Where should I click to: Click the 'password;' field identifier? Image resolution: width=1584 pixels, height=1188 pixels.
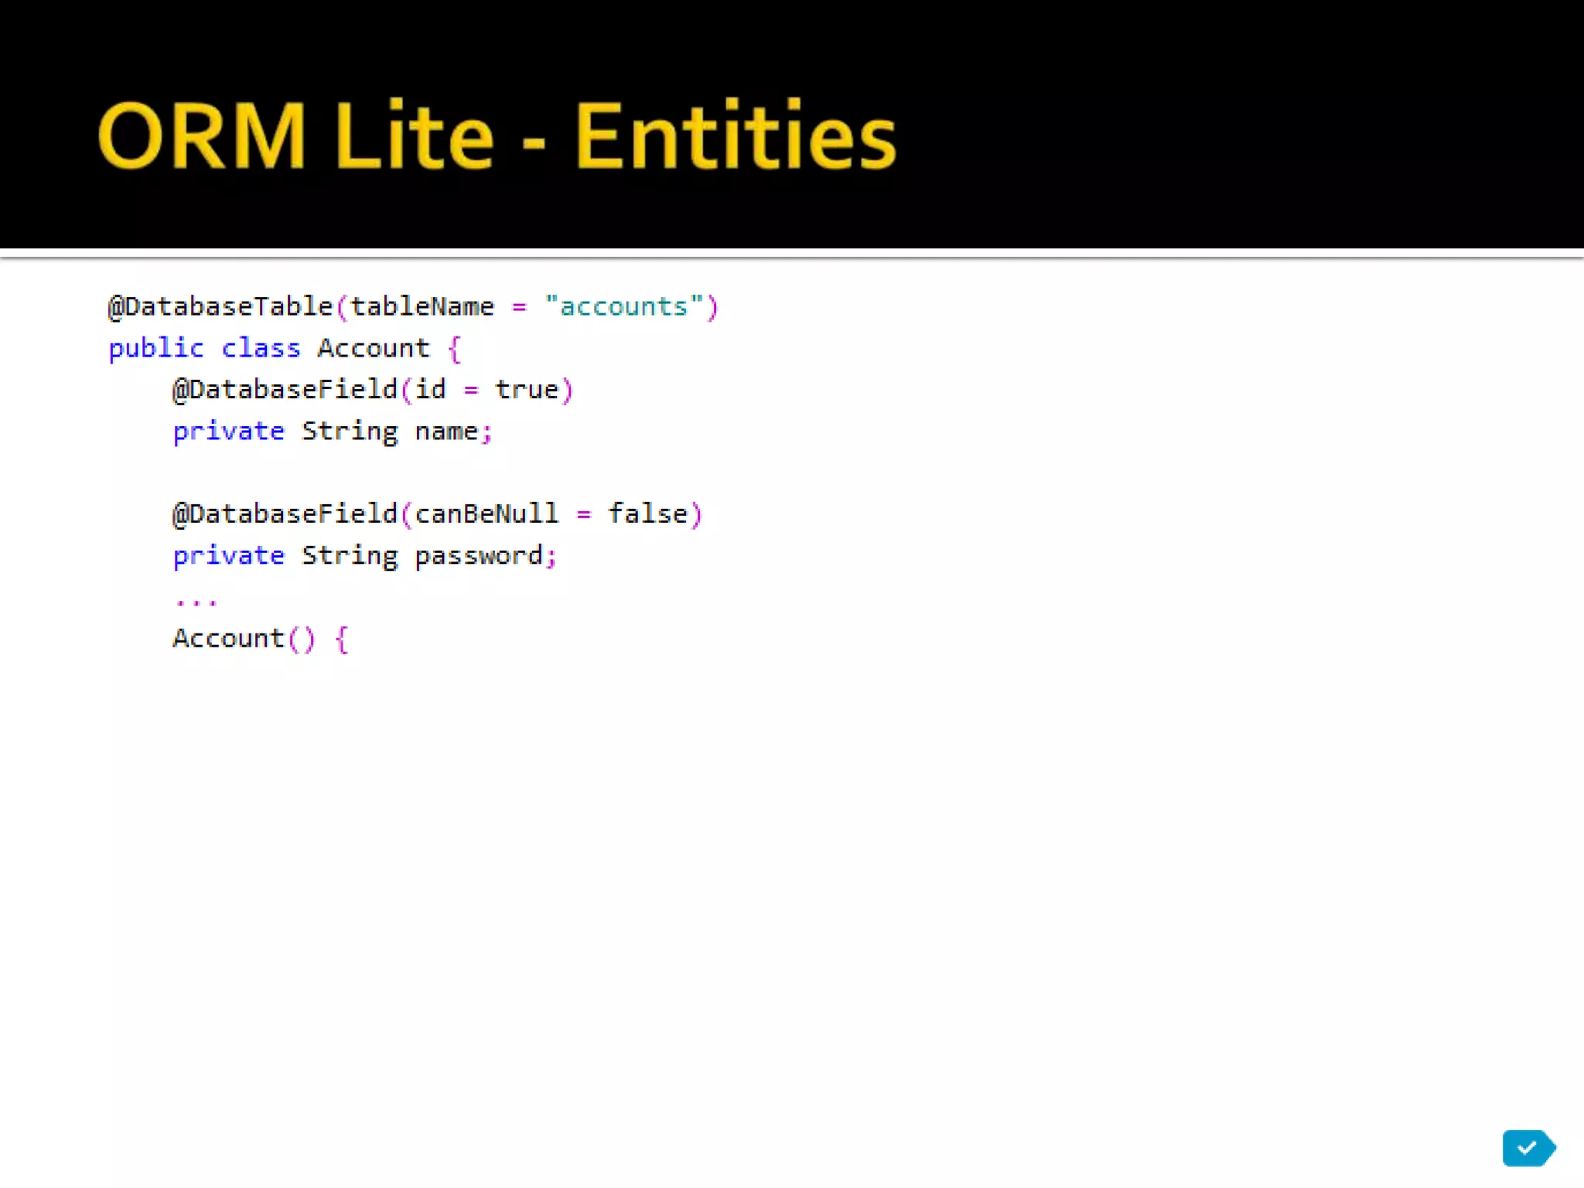[486, 556]
